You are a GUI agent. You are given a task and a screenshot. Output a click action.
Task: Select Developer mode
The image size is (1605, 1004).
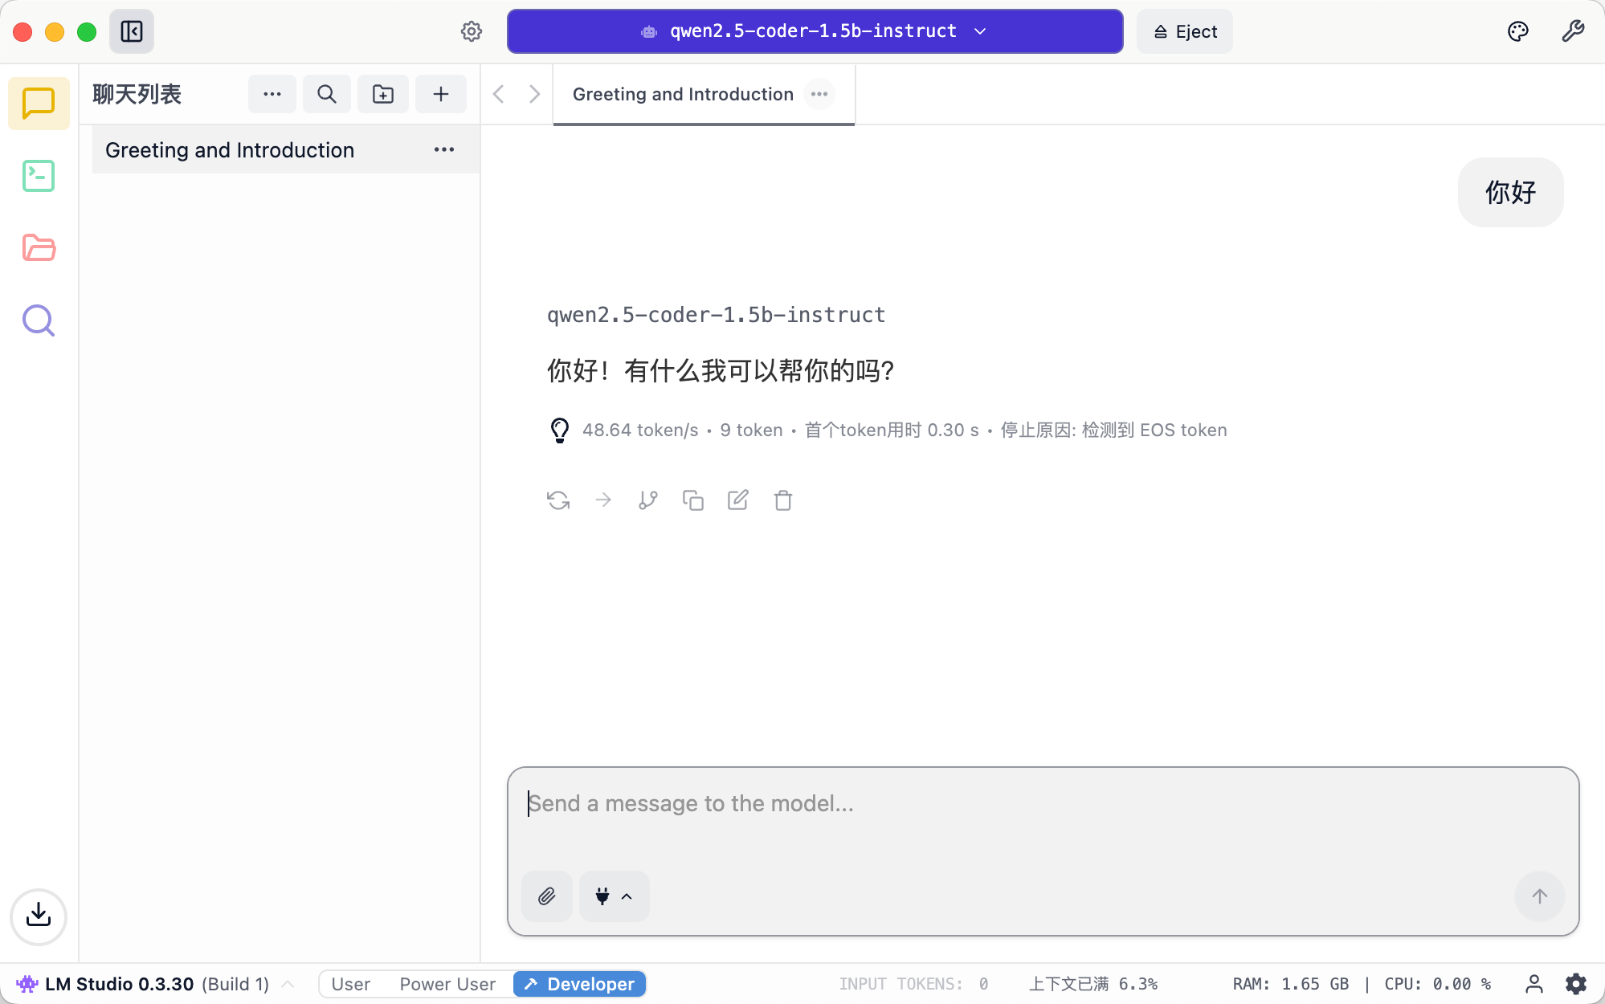(579, 984)
